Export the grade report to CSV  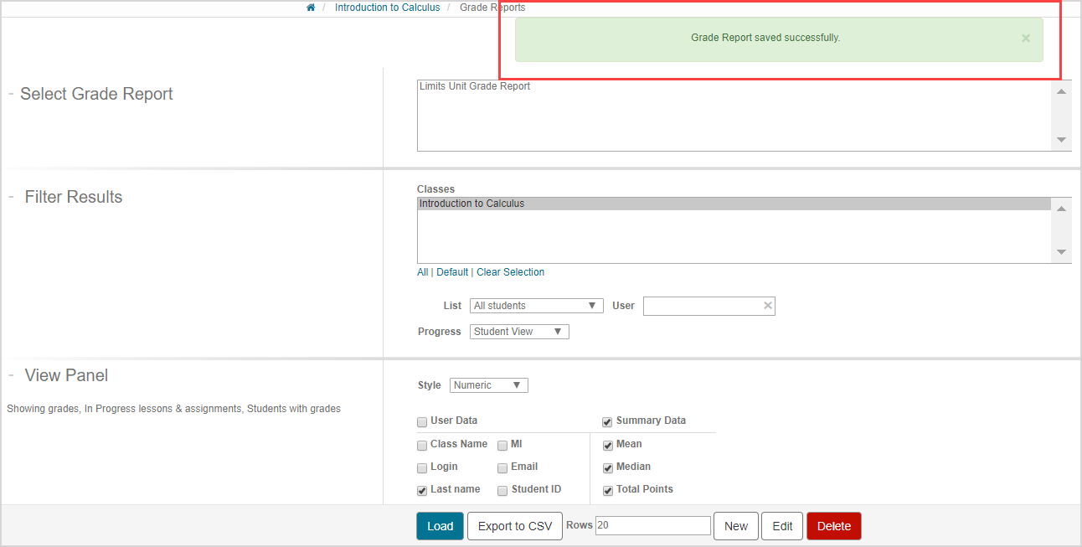tap(514, 525)
